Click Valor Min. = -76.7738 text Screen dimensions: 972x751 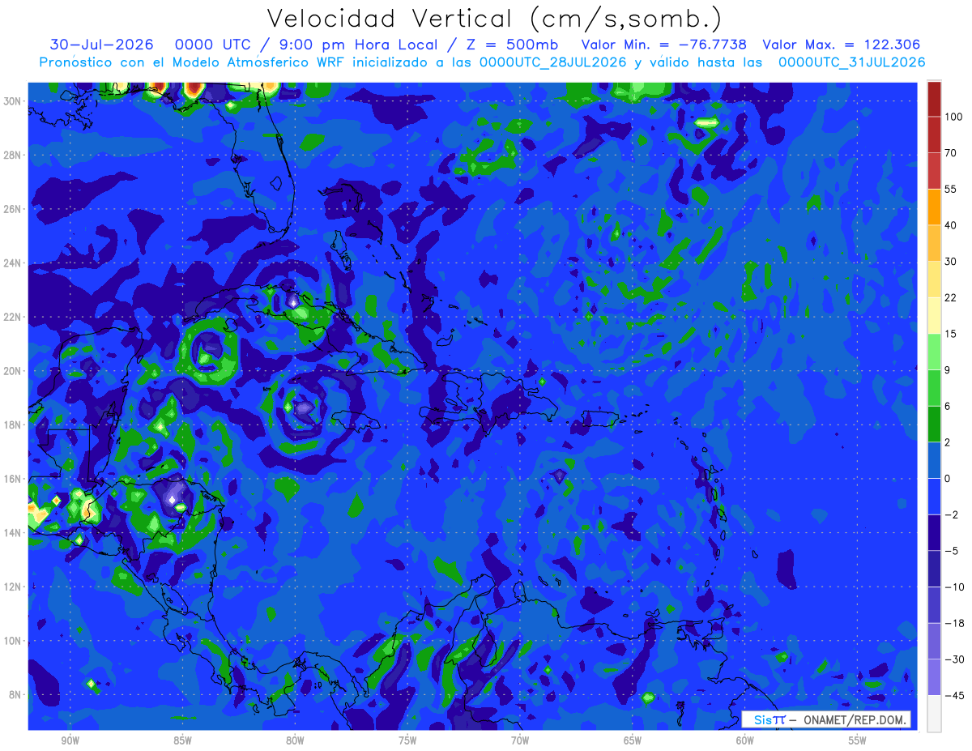[664, 45]
